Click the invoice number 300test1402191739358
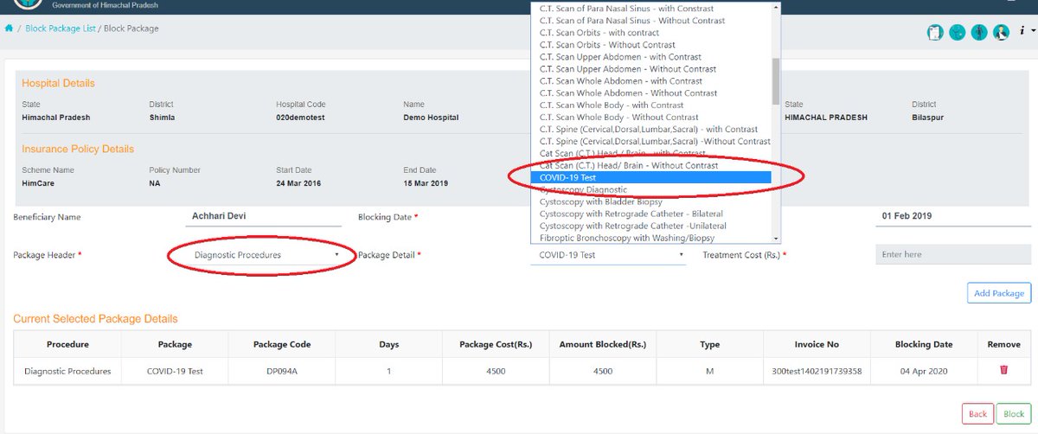This screenshot has width=1038, height=434. [817, 371]
